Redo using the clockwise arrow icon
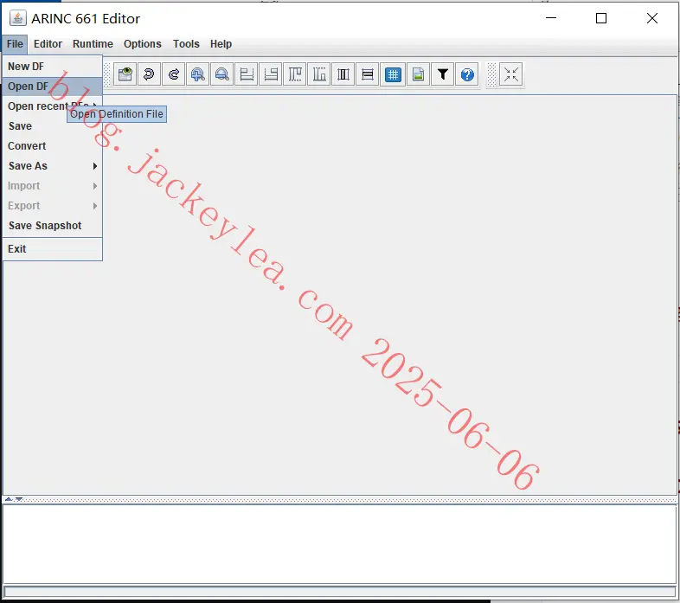Viewport: 680px width, 603px height. 174,74
